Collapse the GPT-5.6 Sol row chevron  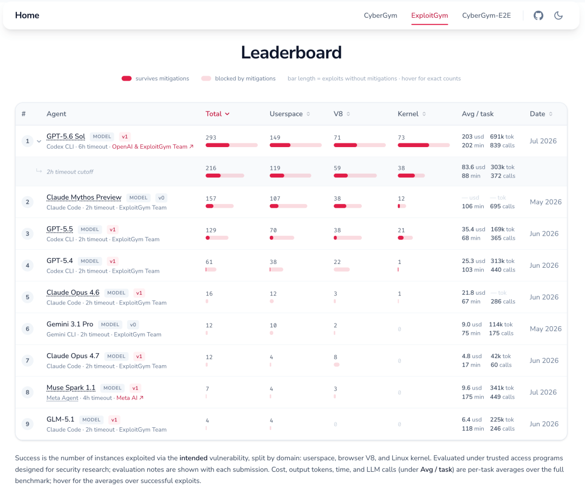tap(39, 141)
